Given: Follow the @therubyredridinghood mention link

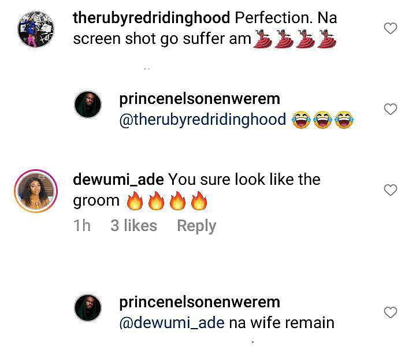Looking at the screenshot, I should pyautogui.click(x=202, y=120).
